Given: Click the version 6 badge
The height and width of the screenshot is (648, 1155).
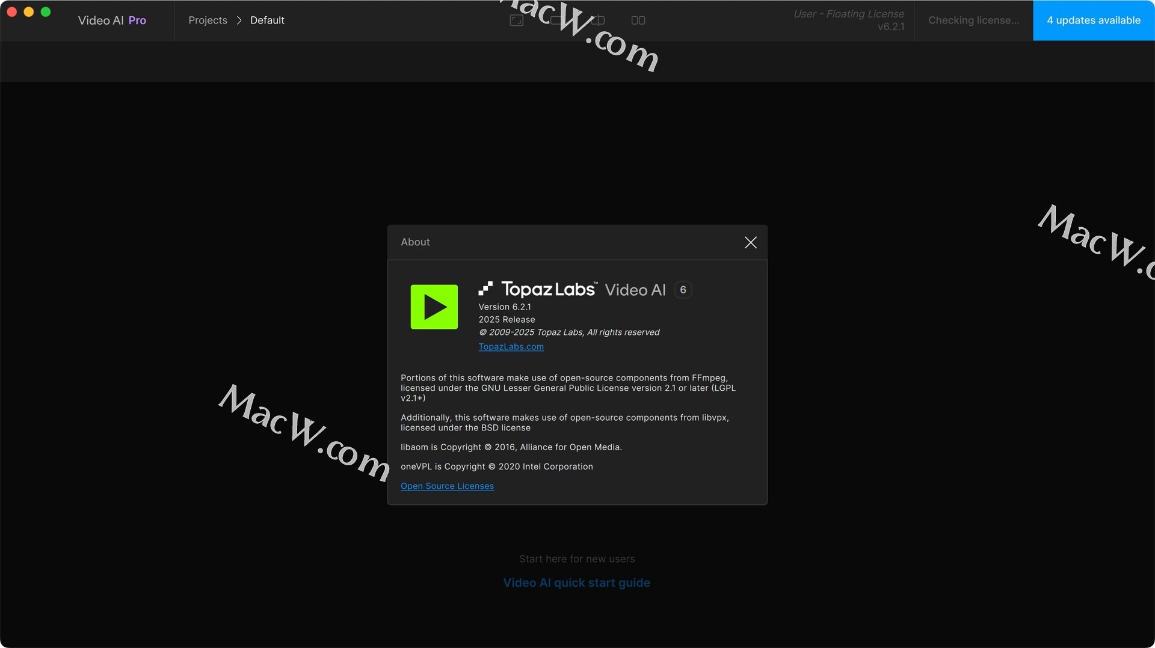Looking at the screenshot, I should 683,290.
